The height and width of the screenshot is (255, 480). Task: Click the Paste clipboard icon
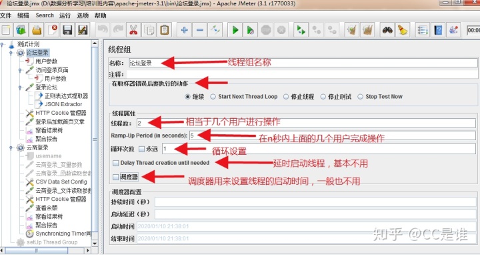coord(165,30)
